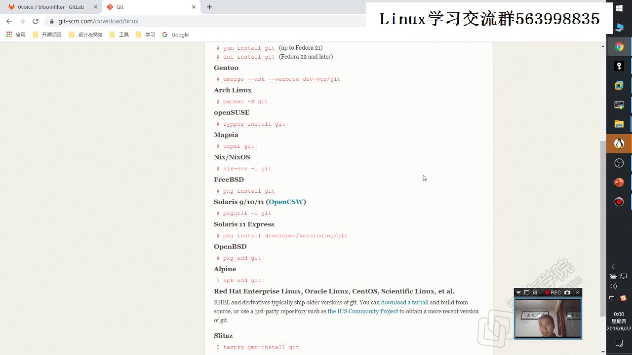Click the '# pkg install git' command
The width and height of the screenshot is (632, 355).
(x=245, y=191)
